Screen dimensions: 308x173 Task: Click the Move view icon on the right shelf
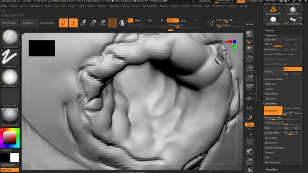(x=249, y=151)
